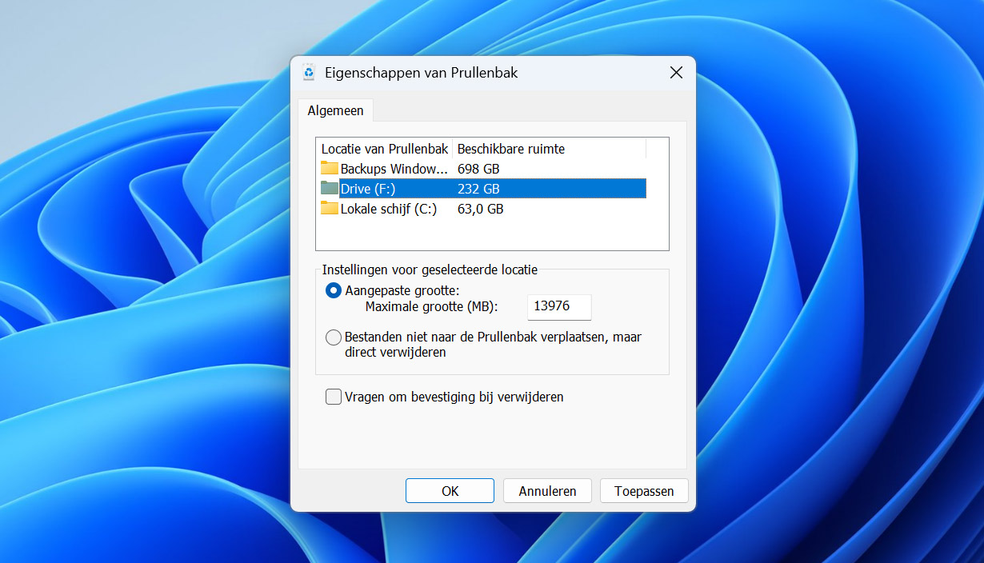Click the Recycle Bin icon in title bar
The height and width of the screenshot is (563, 984).
pyautogui.click(x=310, y=73)
